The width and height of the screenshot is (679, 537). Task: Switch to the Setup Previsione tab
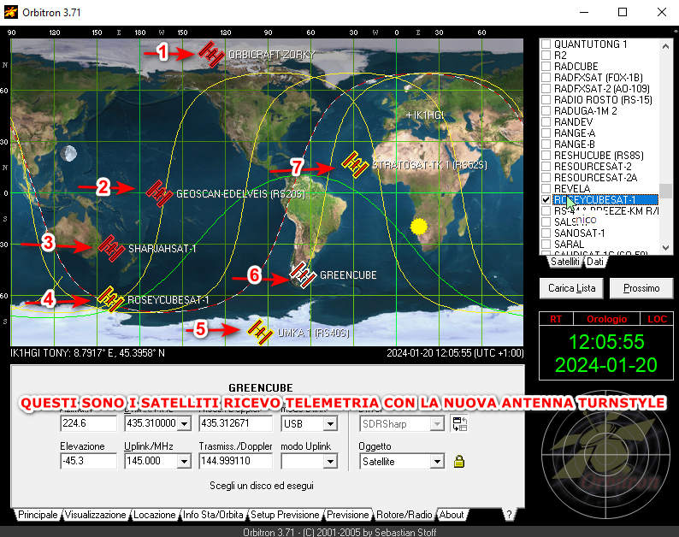pos(285,515)
